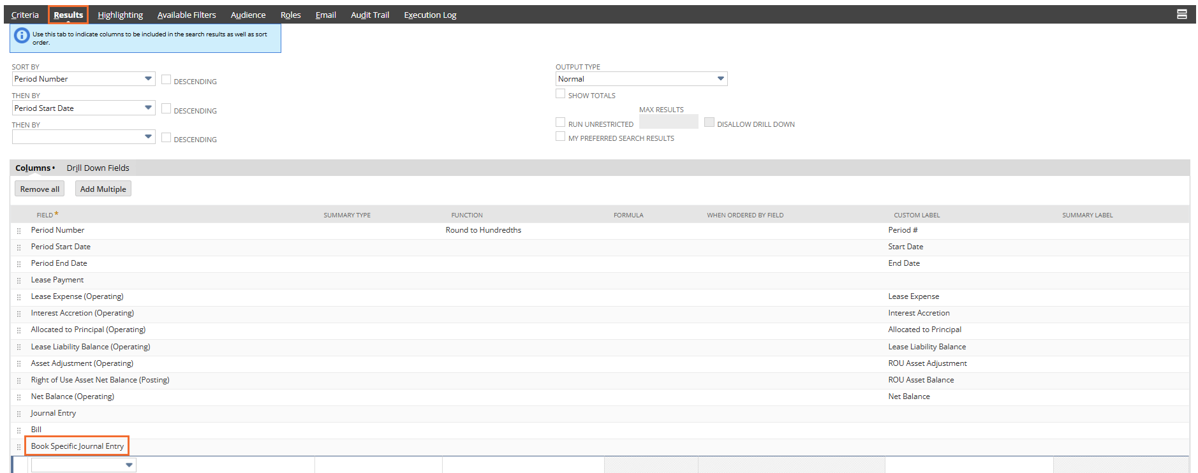This screenshot has width=1198, height=473.
Task: Open the Available Filters tab
Action: point(186,15)
